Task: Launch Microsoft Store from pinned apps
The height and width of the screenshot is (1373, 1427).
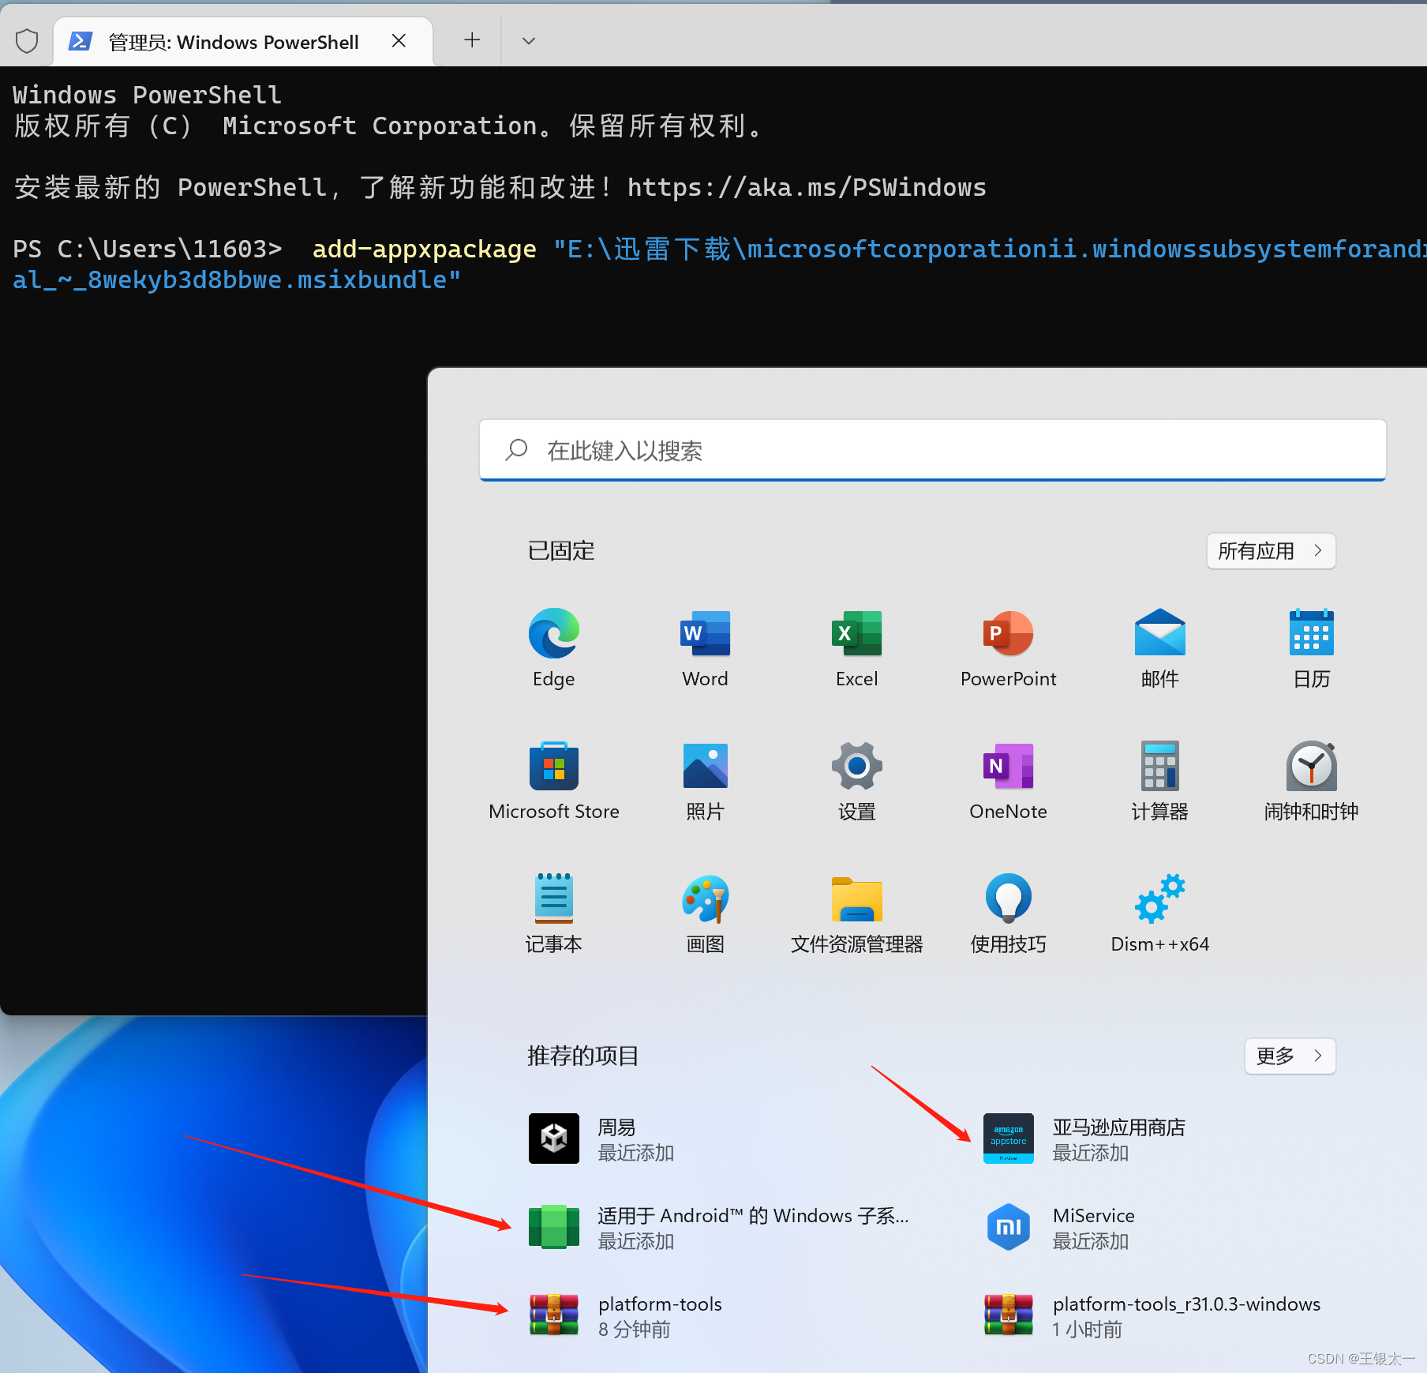Action: (553, 780)
